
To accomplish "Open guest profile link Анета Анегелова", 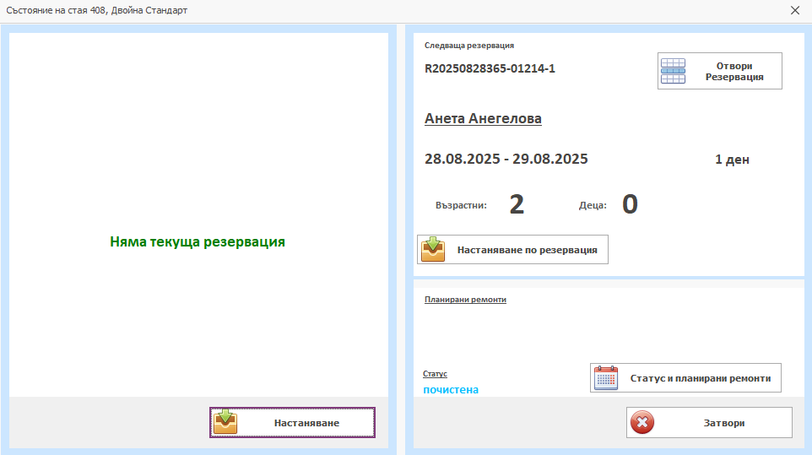I will pos(483,118).
